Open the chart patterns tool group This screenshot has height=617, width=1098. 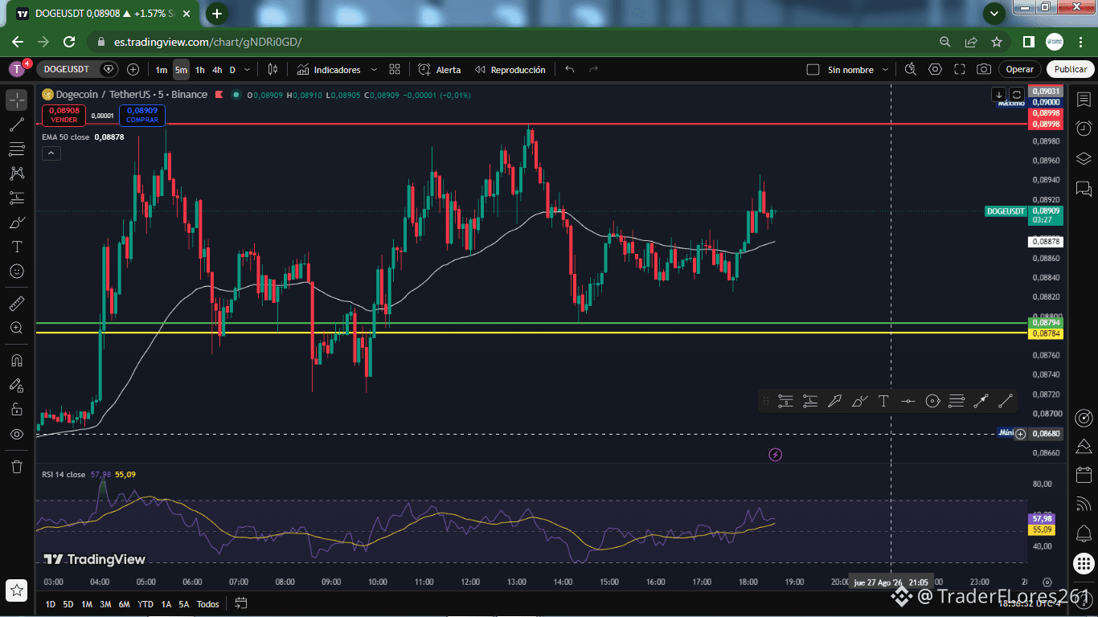point(17,173)
